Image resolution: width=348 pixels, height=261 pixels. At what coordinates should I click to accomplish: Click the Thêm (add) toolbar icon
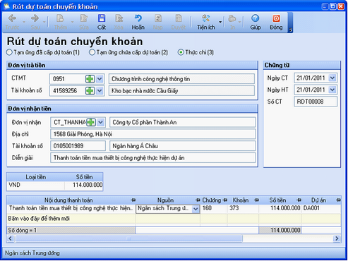61,18
